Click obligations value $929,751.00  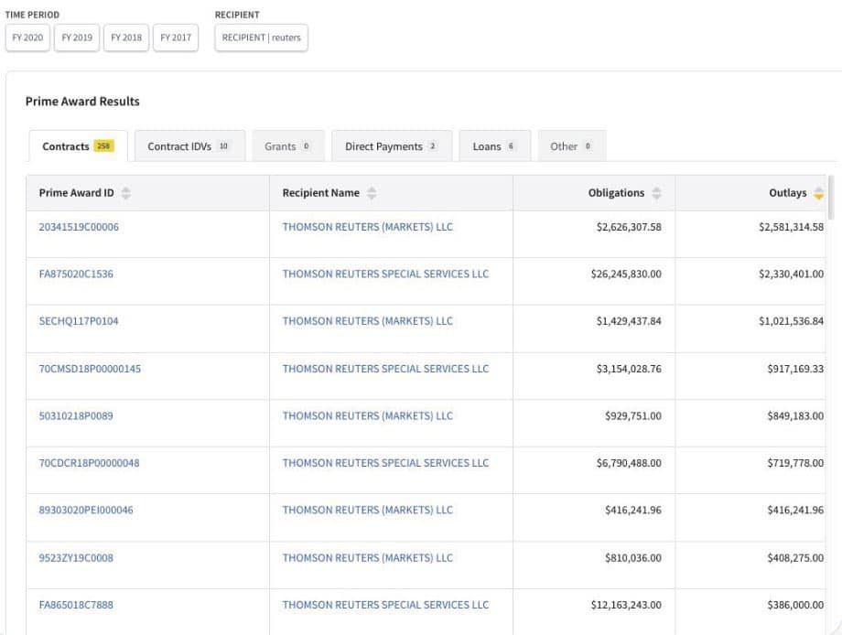(633, 416)
